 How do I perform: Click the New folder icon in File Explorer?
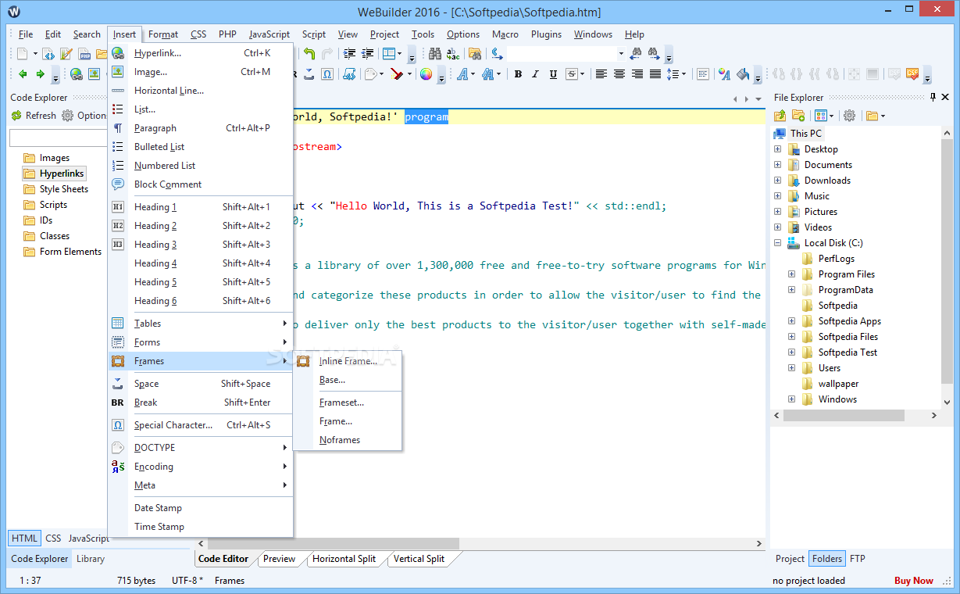coord(798,116)
